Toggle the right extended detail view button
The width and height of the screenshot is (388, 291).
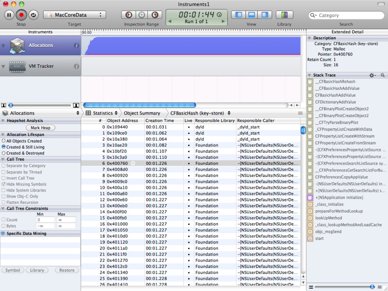click(x=265, y=15)
